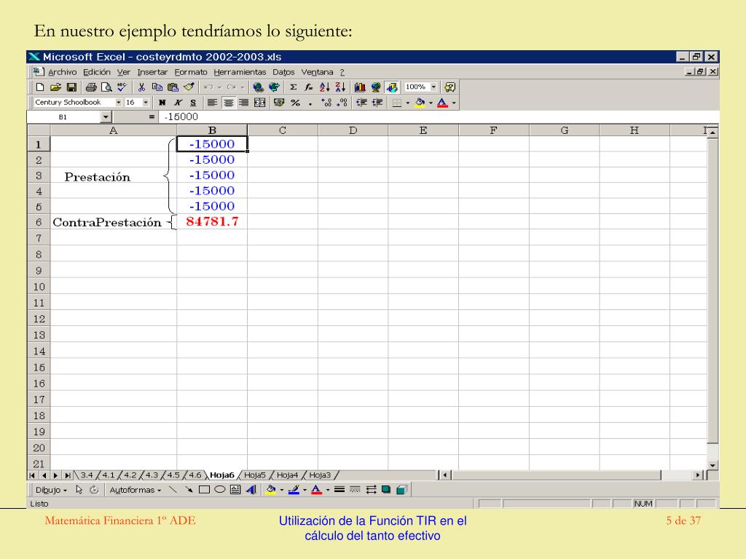Sort descending with the Z-A icon
This screenshot has height=559, width=746.
coord(340,87)
